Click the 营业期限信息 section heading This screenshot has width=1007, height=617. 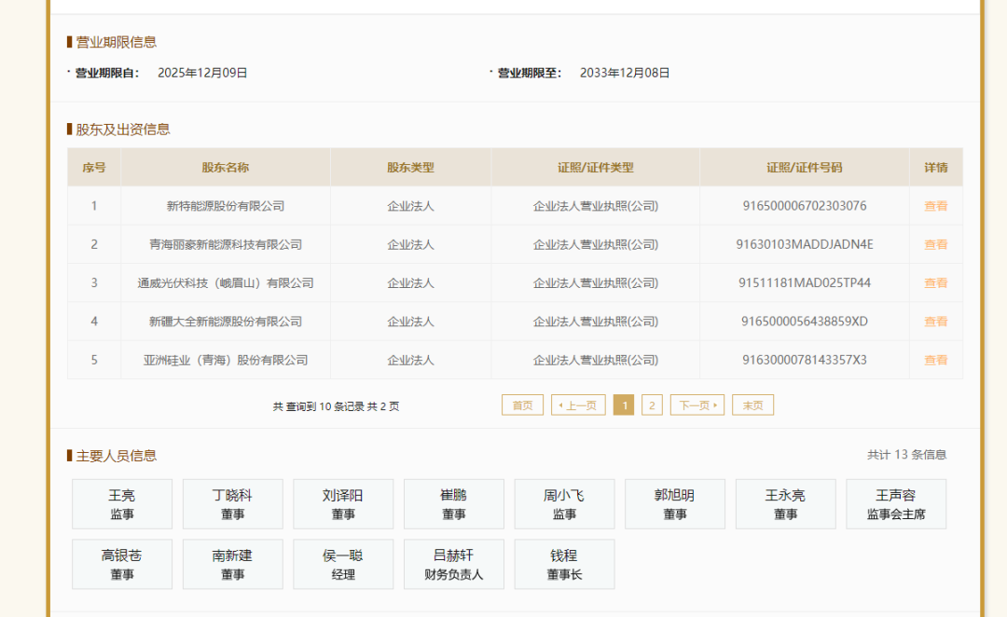point(117,42)
